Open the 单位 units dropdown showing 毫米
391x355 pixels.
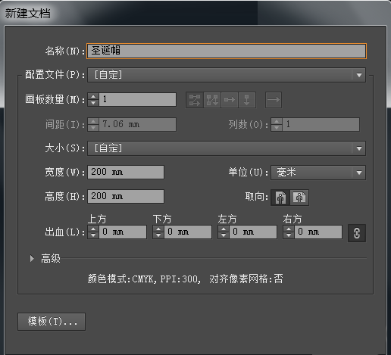318,173
